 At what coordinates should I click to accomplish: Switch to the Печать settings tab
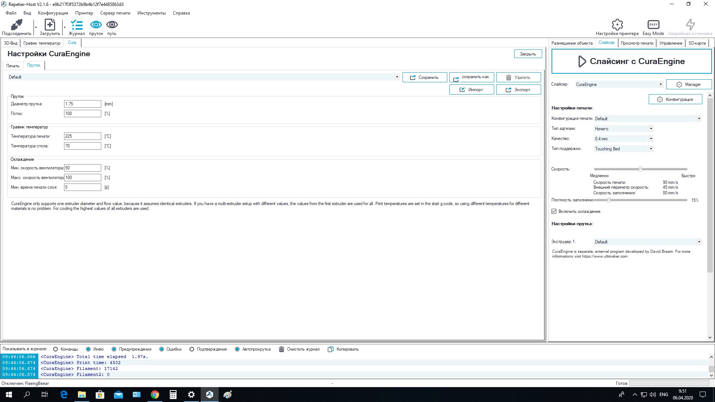[13, 66]
